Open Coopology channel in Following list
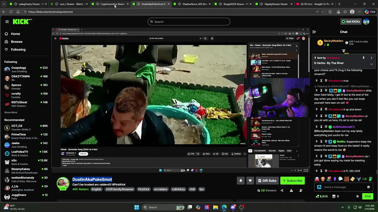Screen dimensions: 378x212 coord(26,69)
